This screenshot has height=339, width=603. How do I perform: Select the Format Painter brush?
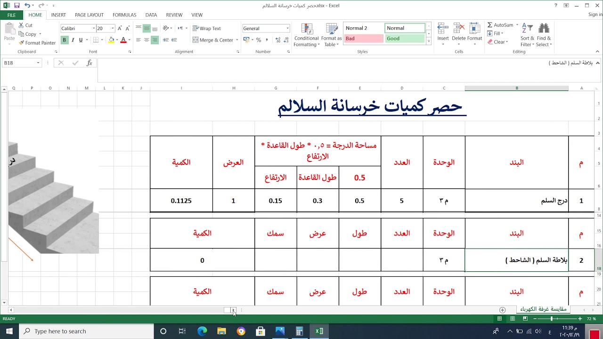(21, 43)
